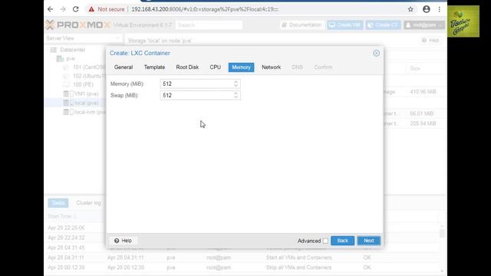Image resolution: width=491 pixels, height=276 pixels.
Task: Click the Help button in storage panel
Action: pyautogui.click(x=430, y=41)
